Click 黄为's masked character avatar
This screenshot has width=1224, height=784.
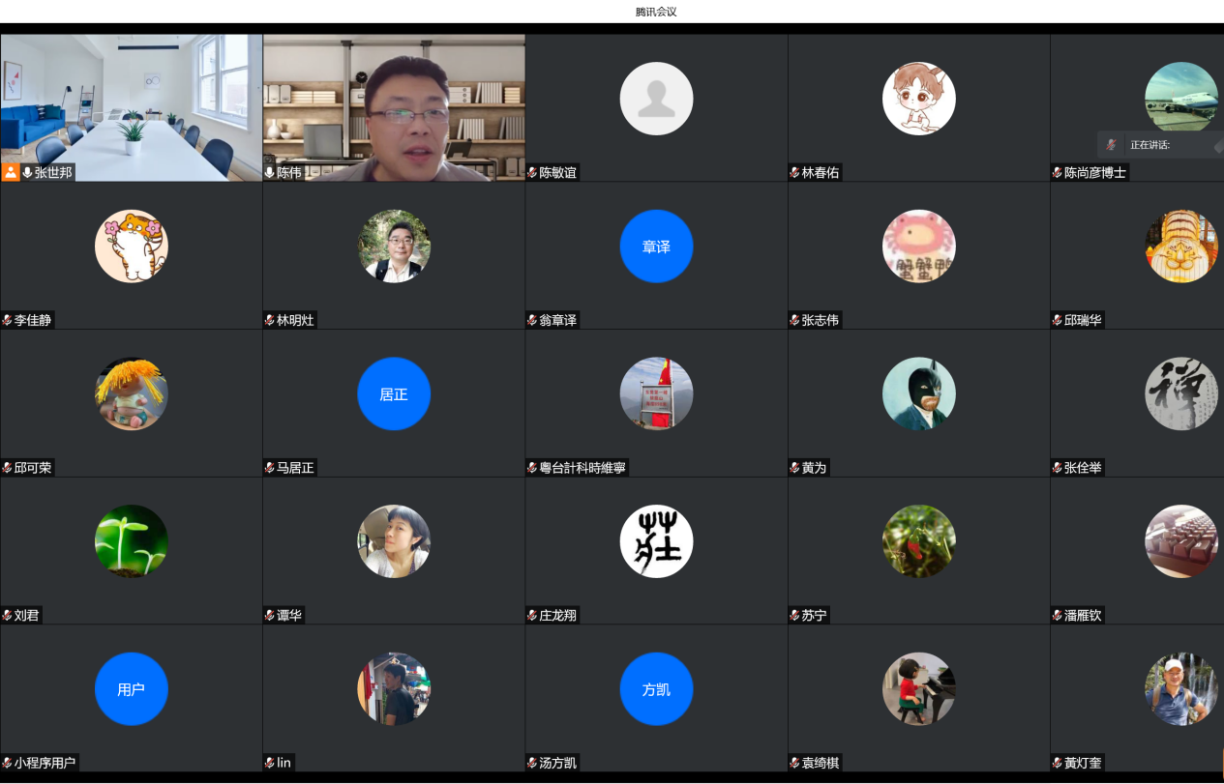(918, 394)
